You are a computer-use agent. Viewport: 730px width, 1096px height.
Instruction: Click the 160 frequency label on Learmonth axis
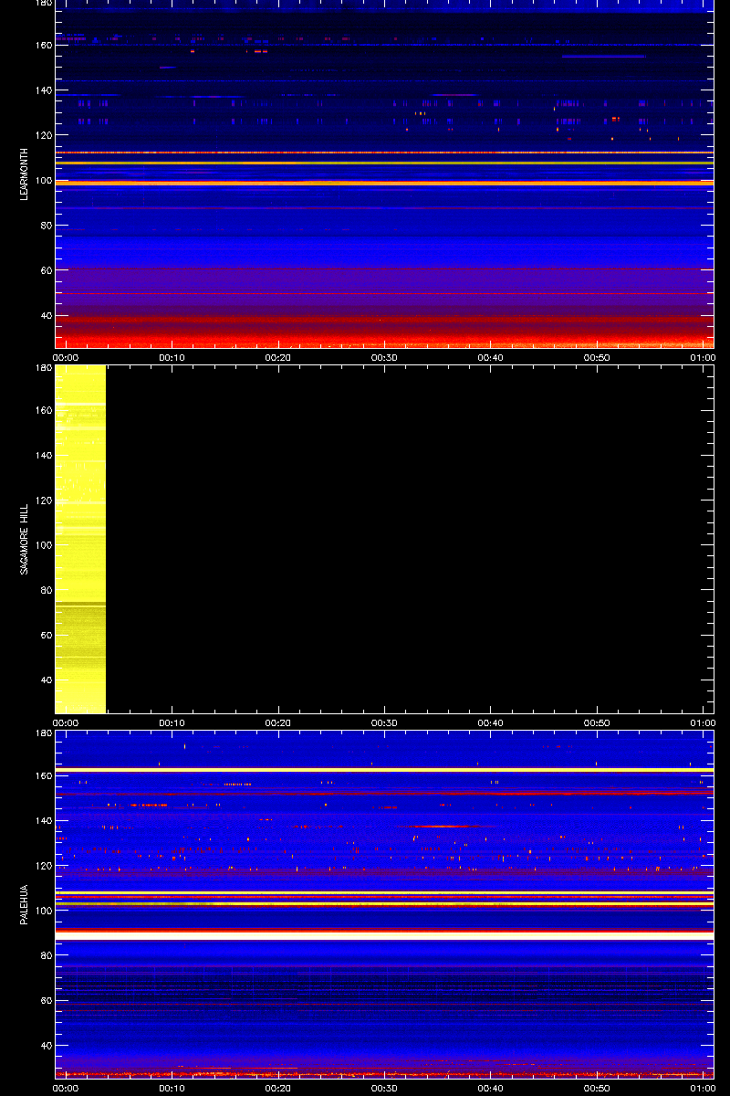click(42, 46)
